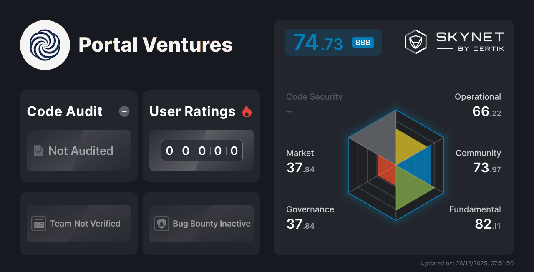534x272 pixels.
Task: Select the blue Community segment of the radar chart
Action: [x=417, y=165]
